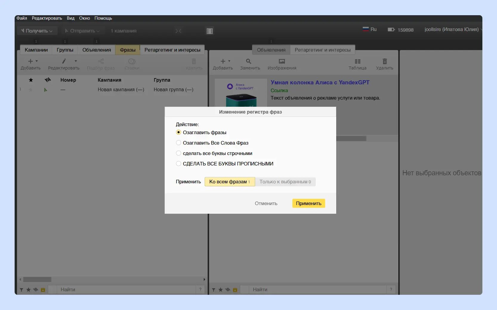Open right panel 'Объявления' tab
Screen dimensions: 497x310
(271, 50)
